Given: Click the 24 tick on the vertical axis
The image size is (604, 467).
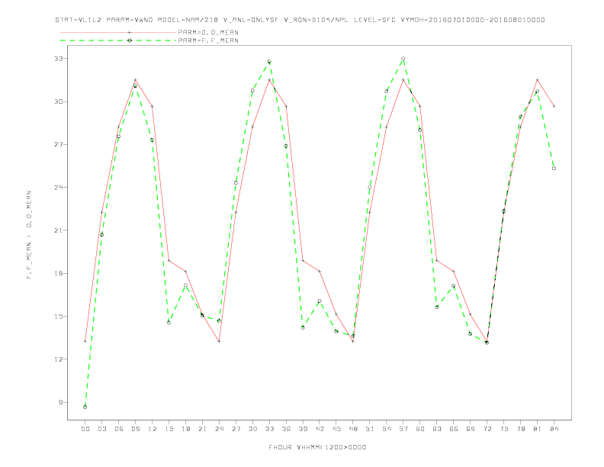Looking at the screenshot, I should tap(59, 188).
